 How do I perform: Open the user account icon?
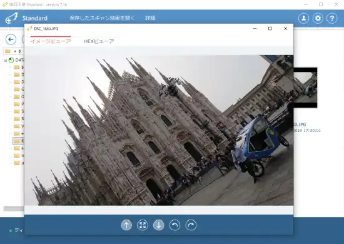(x=303, y=18)
